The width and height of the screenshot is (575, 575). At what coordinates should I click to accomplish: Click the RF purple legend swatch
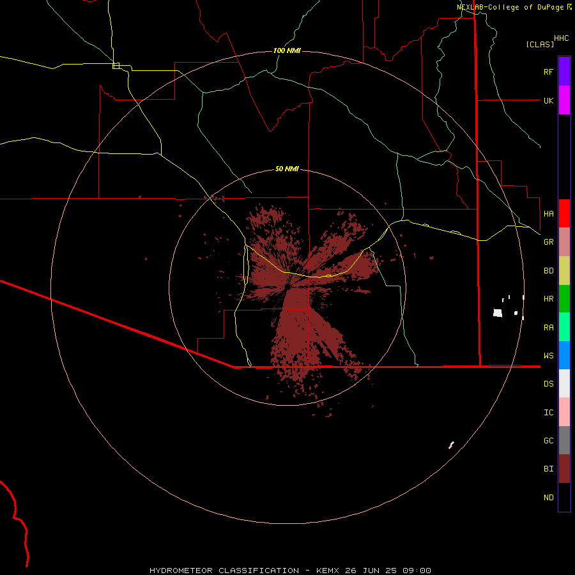564,71
